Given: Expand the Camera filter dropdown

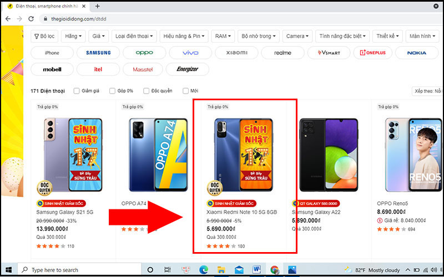Looking at the screenshot, I should [297, 36].
